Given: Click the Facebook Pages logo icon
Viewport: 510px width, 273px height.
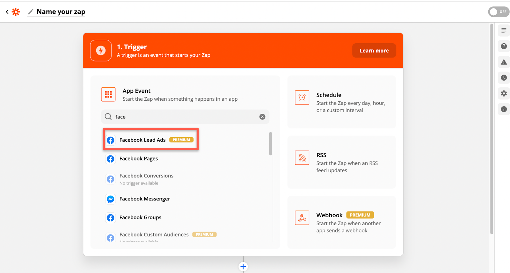Looking at the screenshot, I should pos(111,159).
